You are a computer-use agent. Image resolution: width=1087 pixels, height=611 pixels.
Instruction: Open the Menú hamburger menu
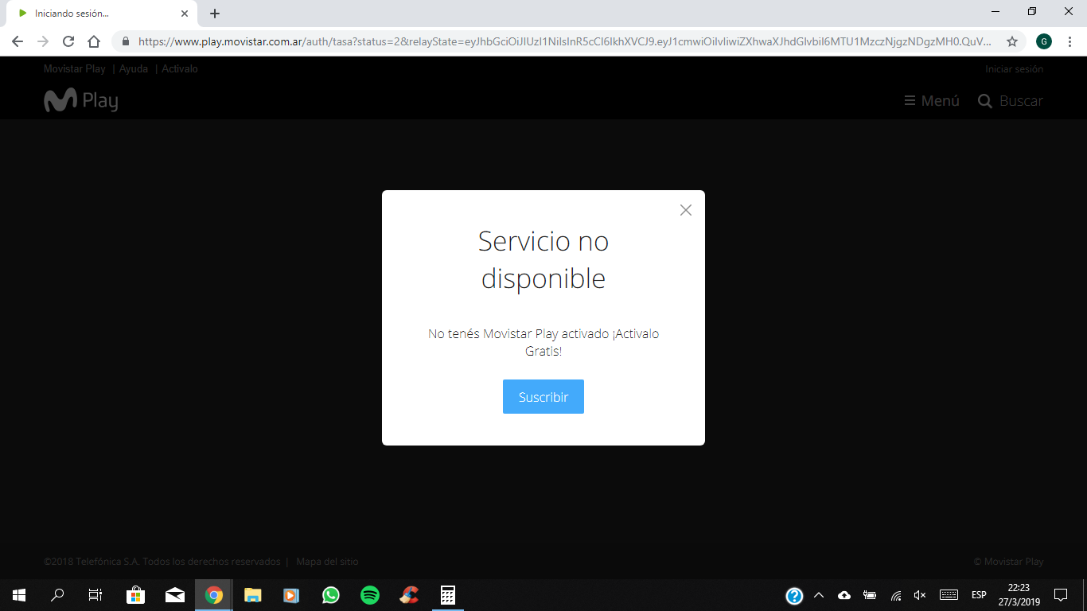coord(932,101)
